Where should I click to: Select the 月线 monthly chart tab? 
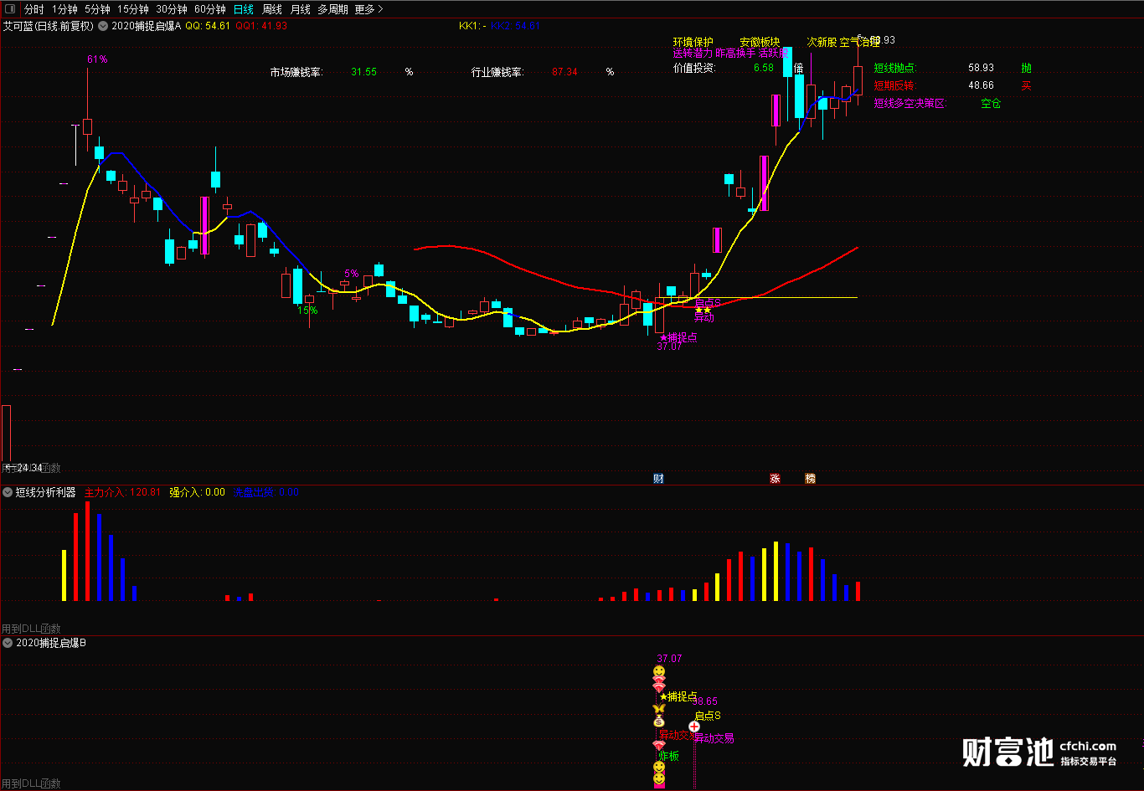click(x=300, y=9)
